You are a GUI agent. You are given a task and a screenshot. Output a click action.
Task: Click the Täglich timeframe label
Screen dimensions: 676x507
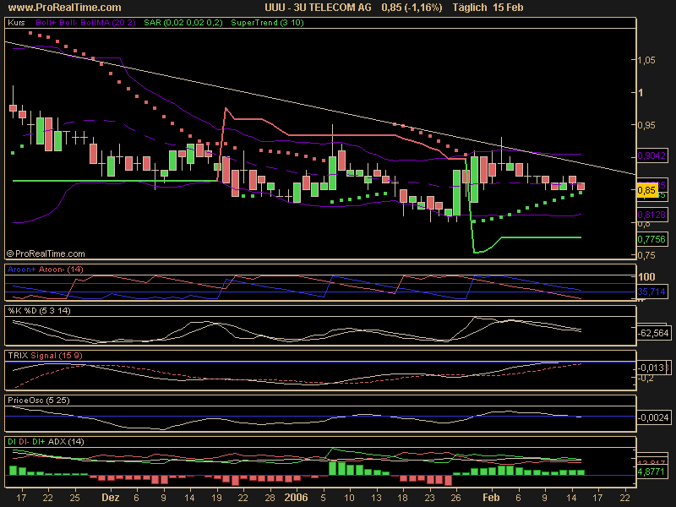click(470, 8)
